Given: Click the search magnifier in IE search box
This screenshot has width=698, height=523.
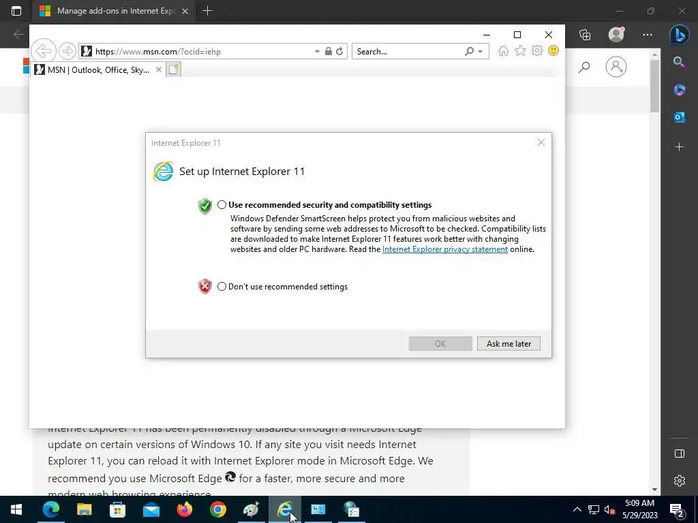Looking at the screenshot, I should click(x=469, y=51).
